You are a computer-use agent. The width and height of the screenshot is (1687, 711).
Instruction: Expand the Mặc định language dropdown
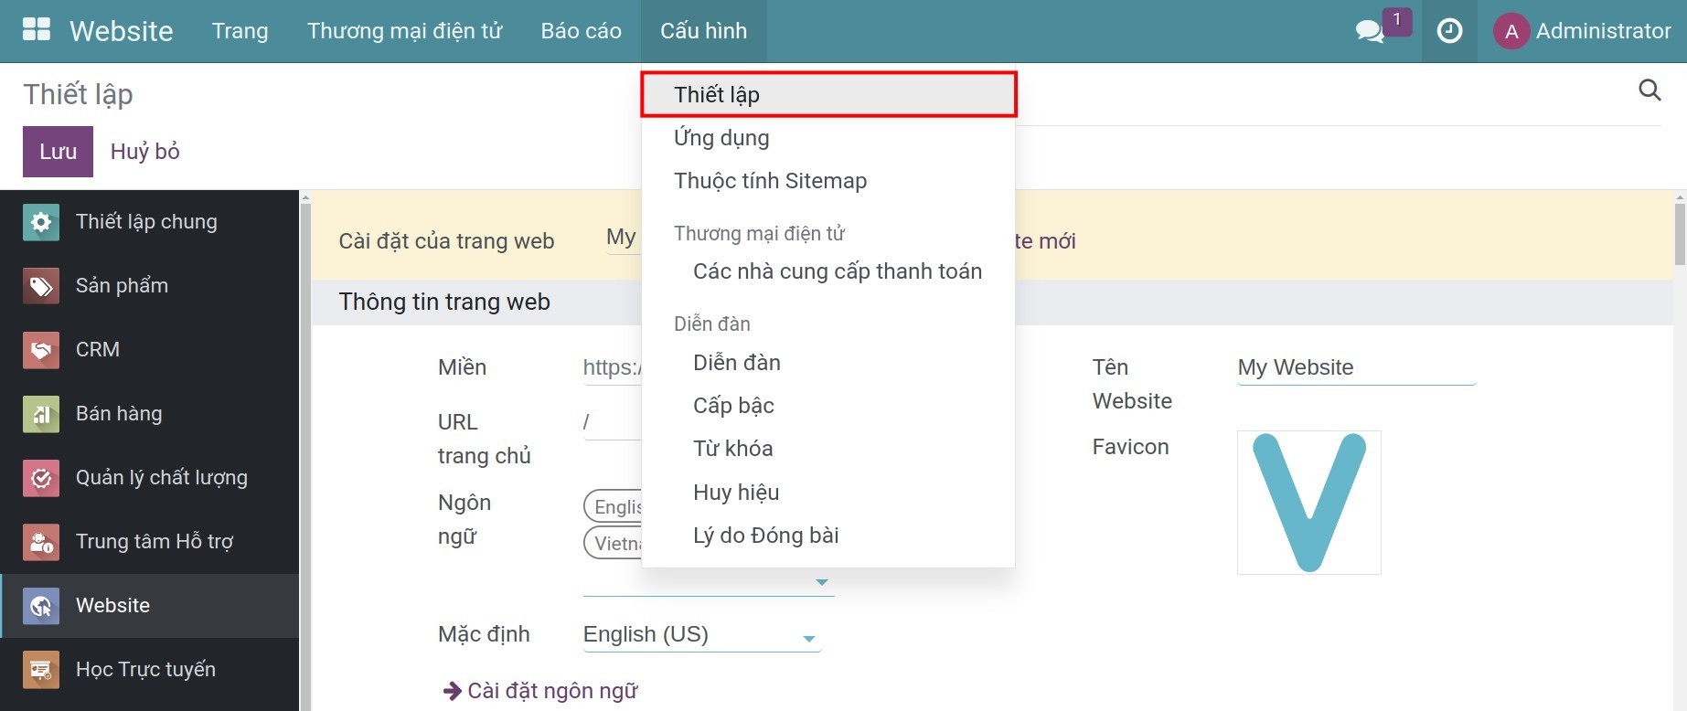(x=808, y=638)
